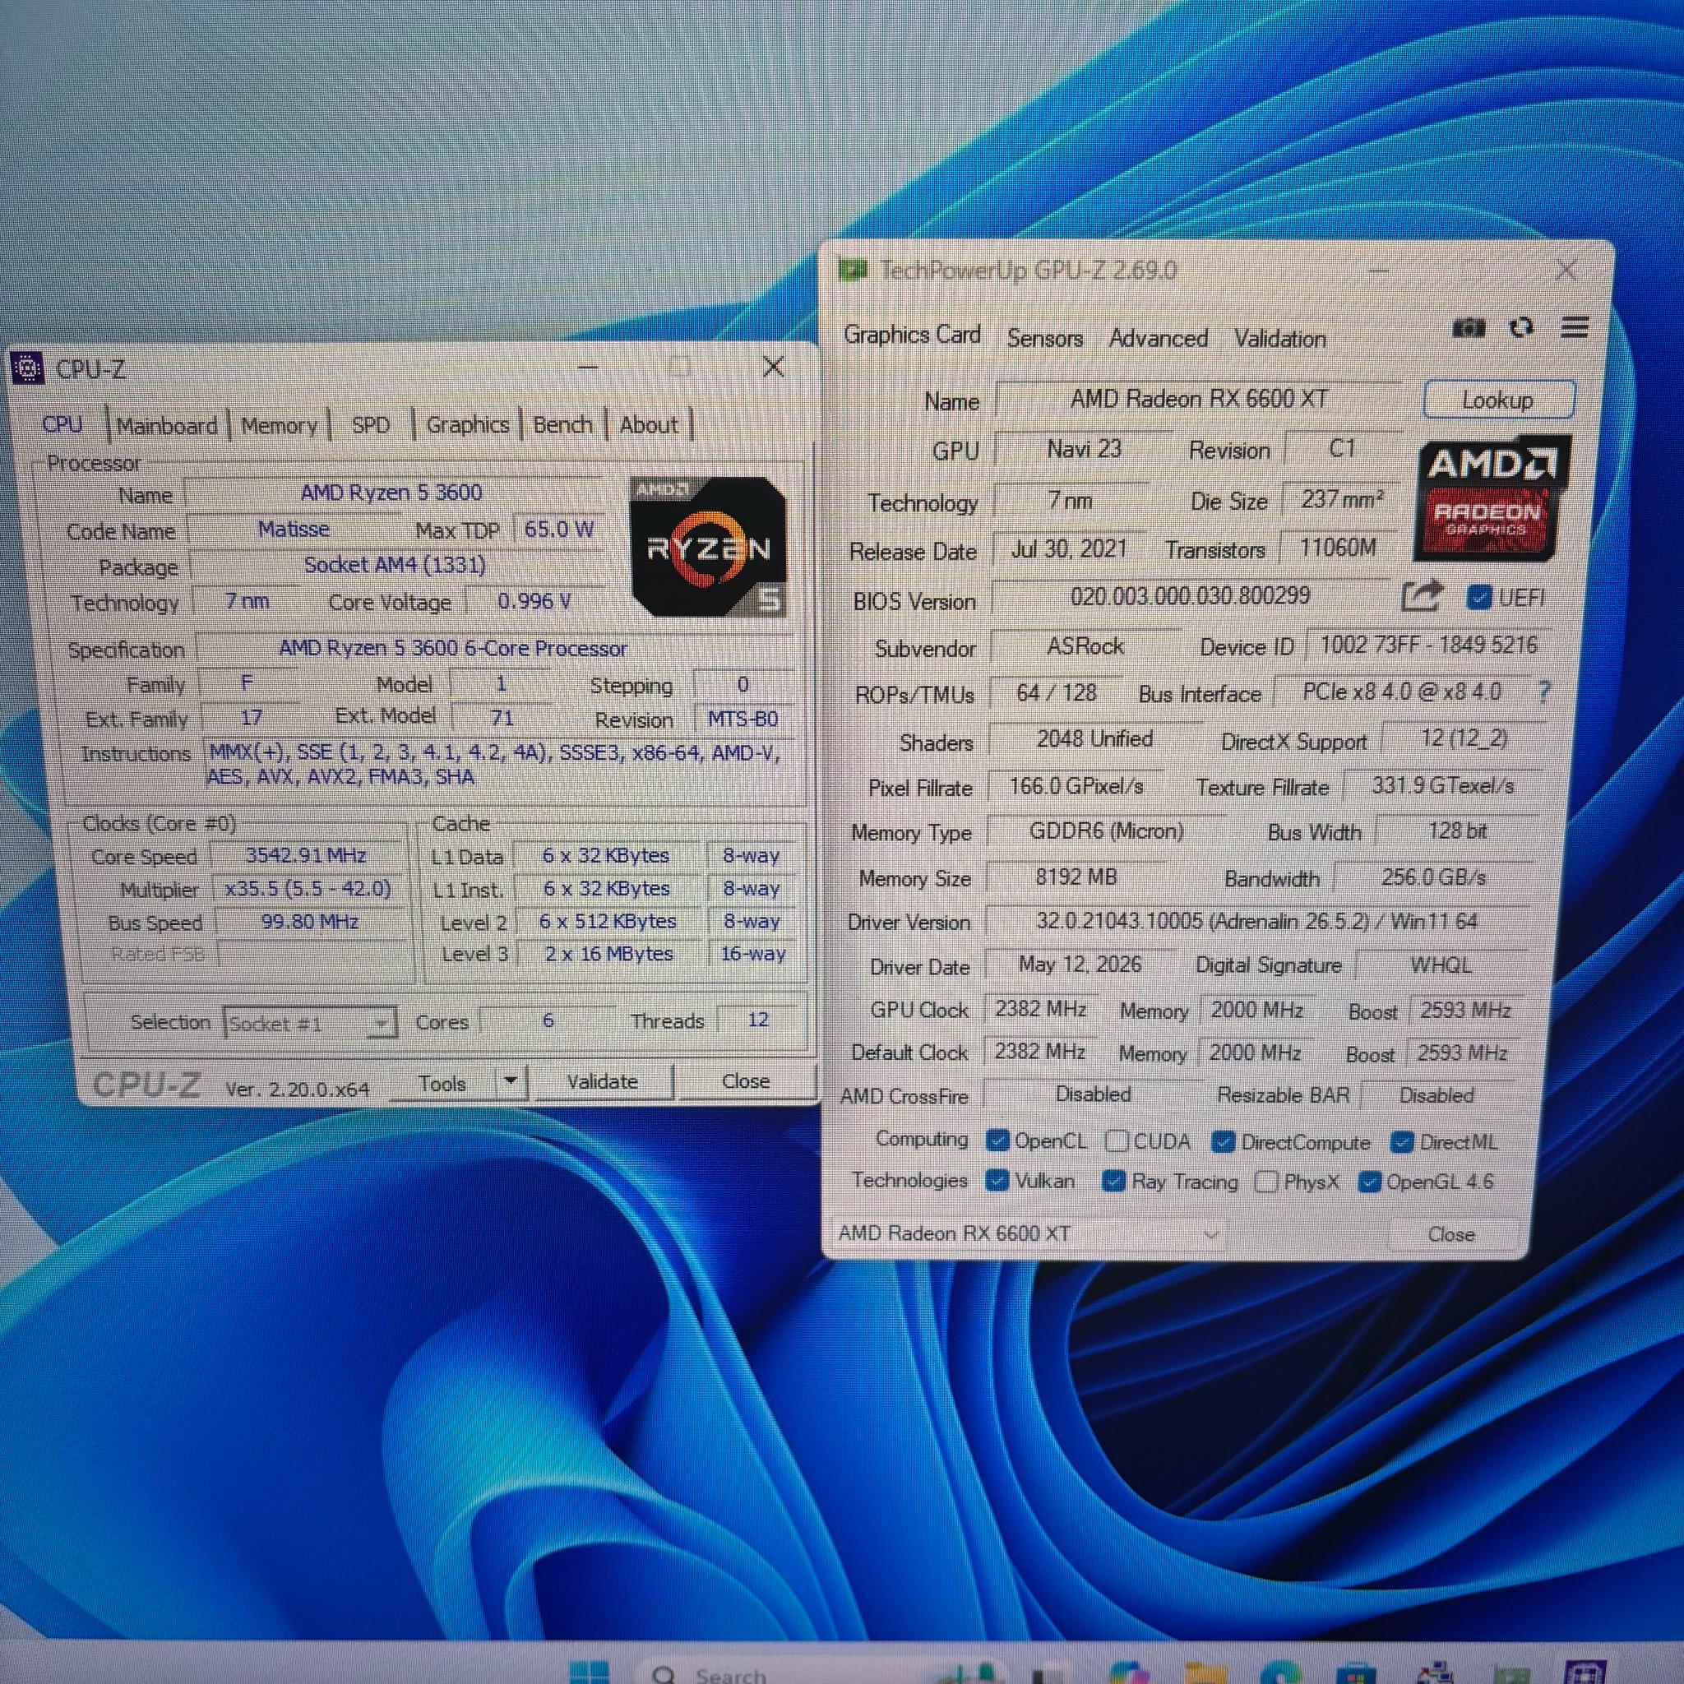This screenshot has width=1684, height=1684.
Task: Click the Multiplier value x35.5 (5.5 - 42.0)
Action: [x=308, y=888]
